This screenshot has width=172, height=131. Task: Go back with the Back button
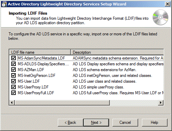70,122
